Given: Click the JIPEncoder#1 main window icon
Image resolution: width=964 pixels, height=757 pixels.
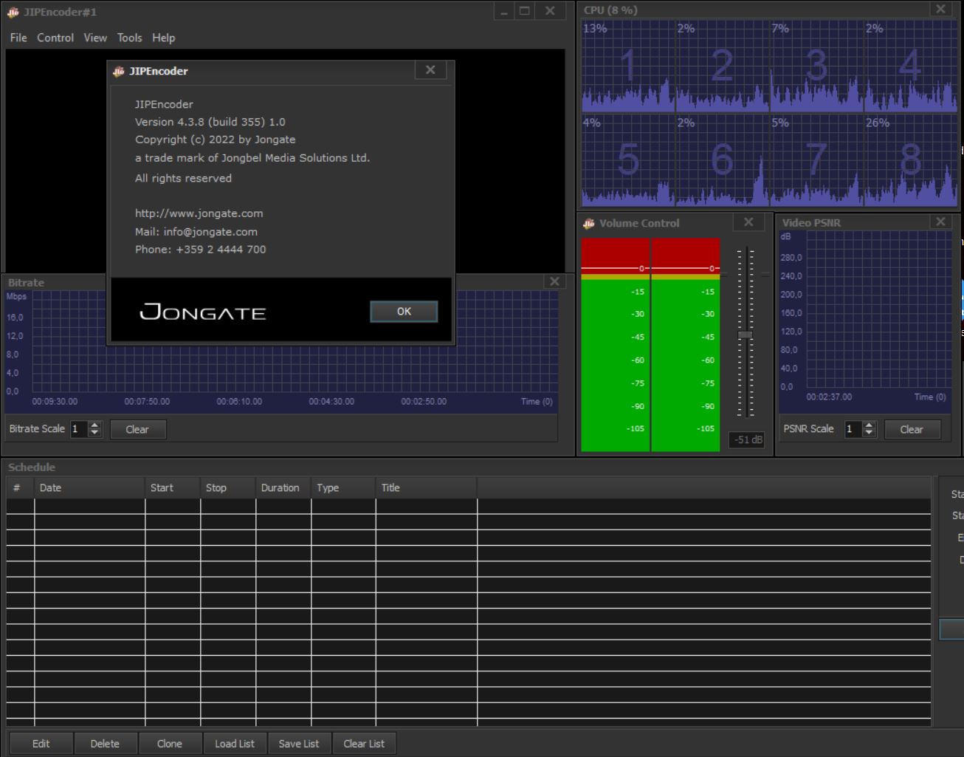Looking at the screenshot, I should click(x=13, y=12).
